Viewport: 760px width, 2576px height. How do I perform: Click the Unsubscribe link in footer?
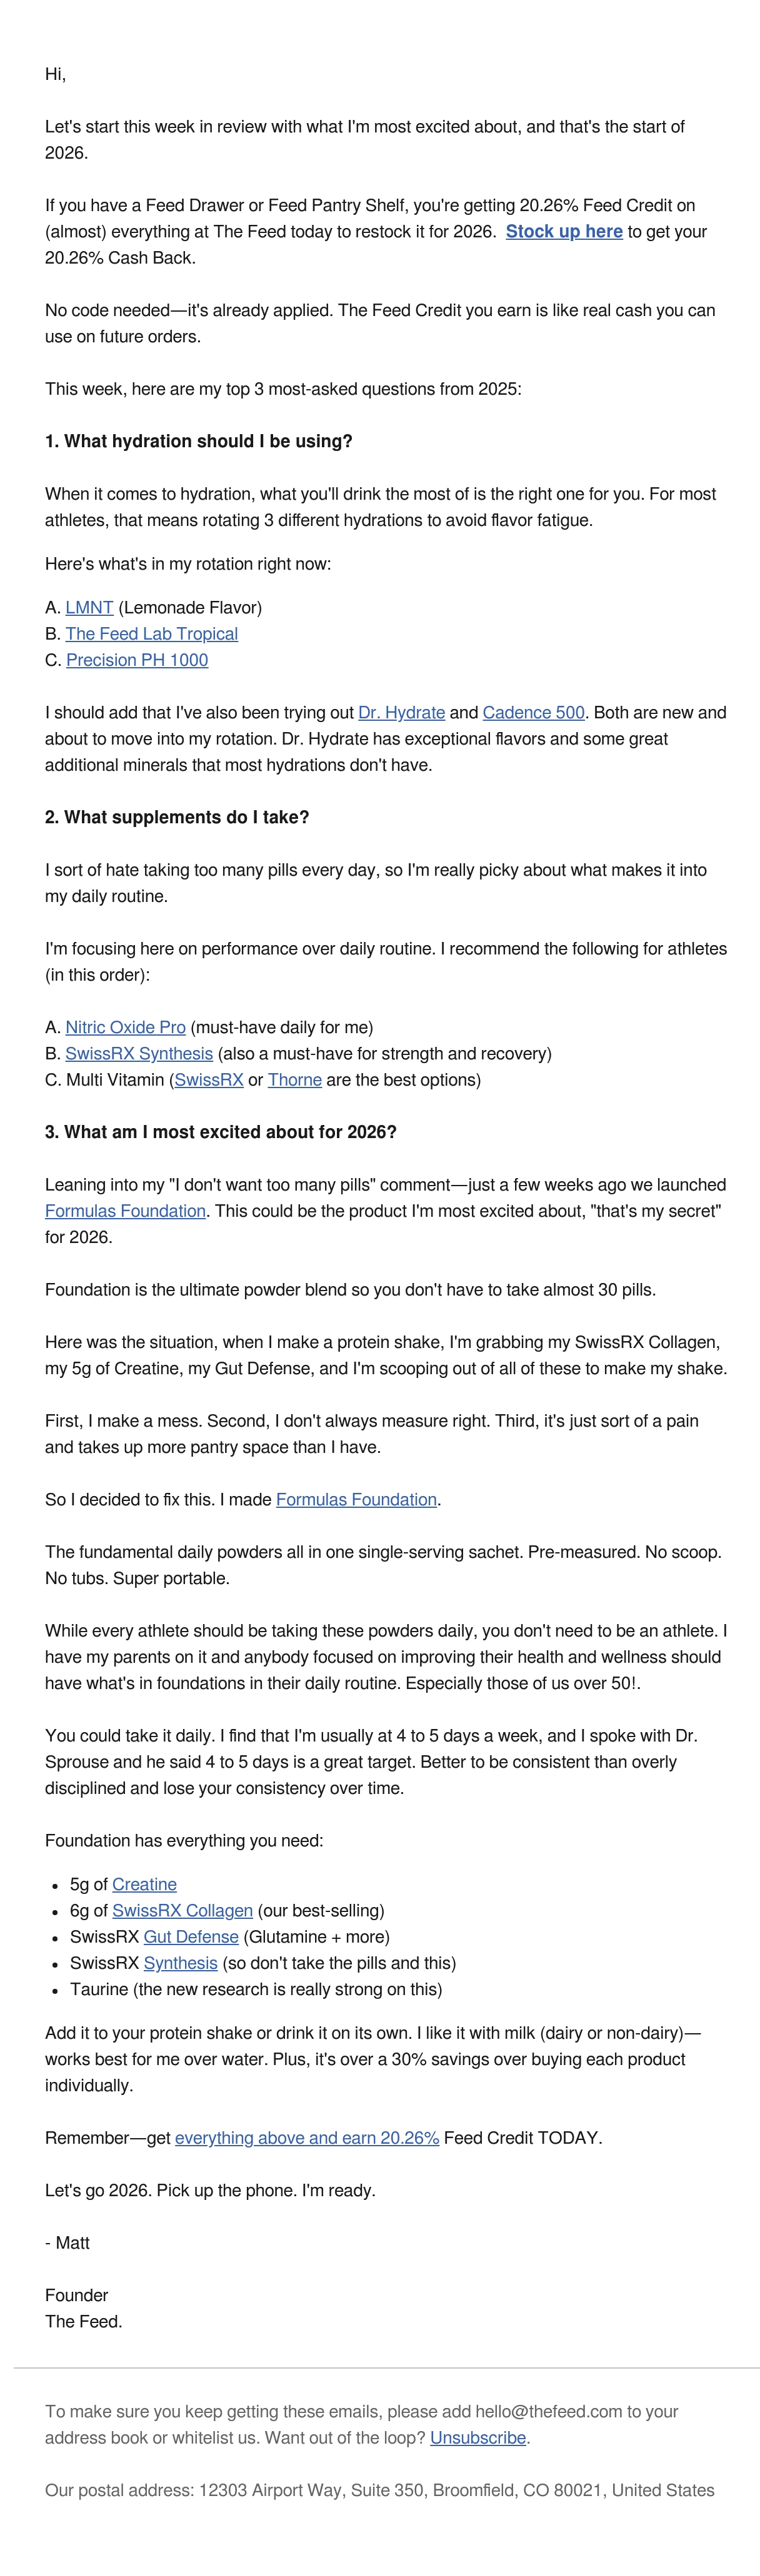pos(478,2437)
